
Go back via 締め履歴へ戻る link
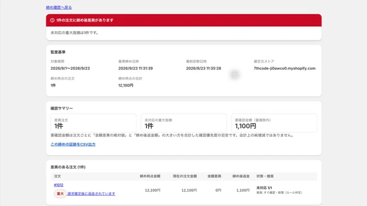pyautogui.click(x=59, y=7)
